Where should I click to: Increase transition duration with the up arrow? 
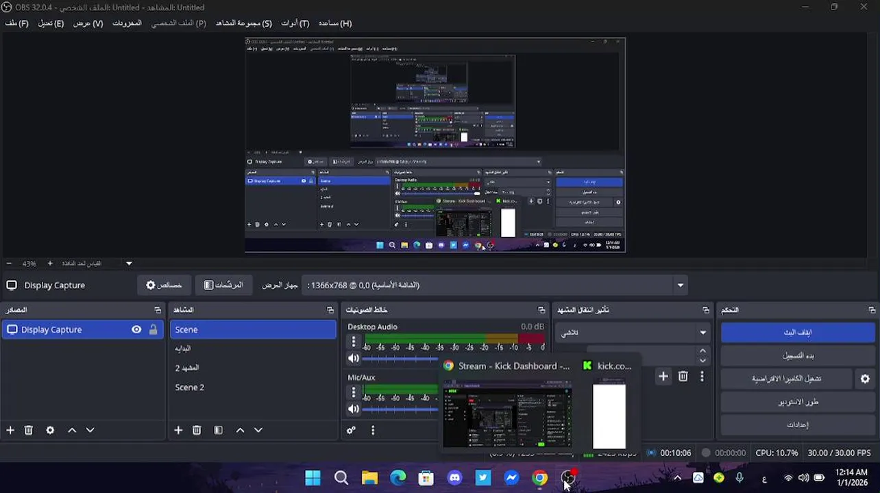tap(702, 351)
